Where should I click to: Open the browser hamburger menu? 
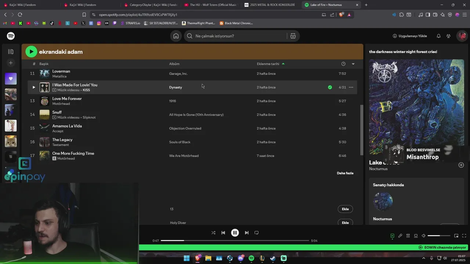point(464,15)
